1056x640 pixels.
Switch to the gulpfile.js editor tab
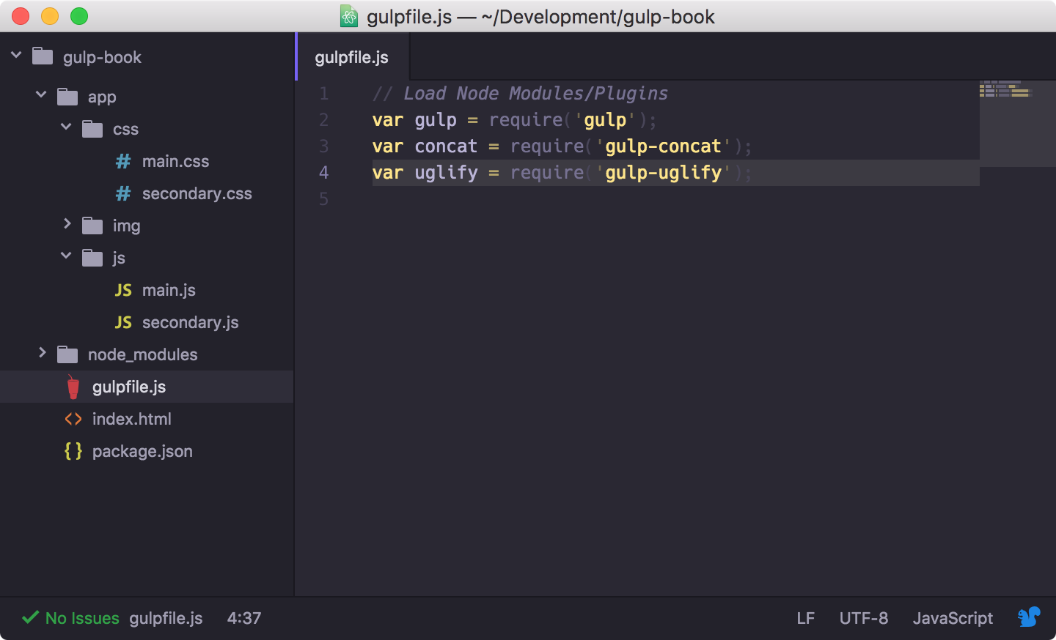tap(352, 57)
